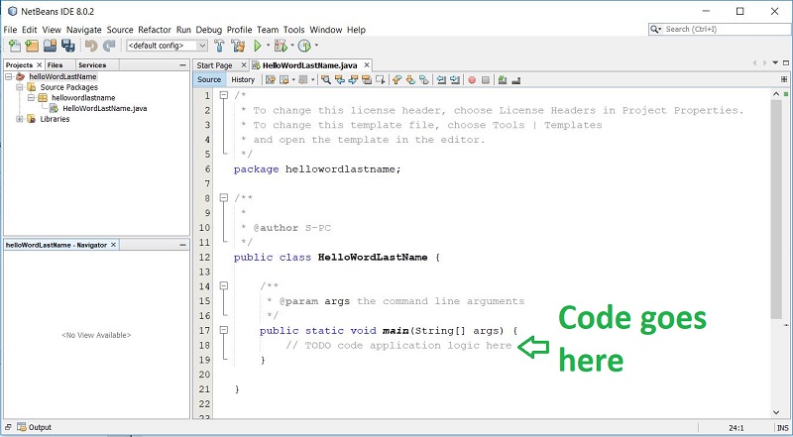The width and height of the screenshot is (793, 437).
Task: Switch editor to Source view
Action: 209,79
